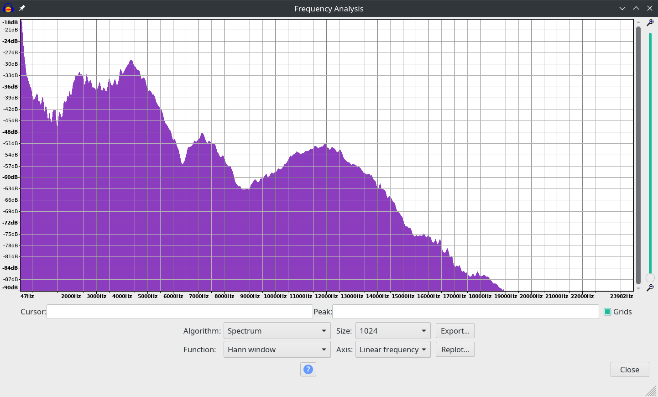Open the Function dropdown showing Hann window
The width and height of the screenshot is (658, 397).
[x=277, y=350]
